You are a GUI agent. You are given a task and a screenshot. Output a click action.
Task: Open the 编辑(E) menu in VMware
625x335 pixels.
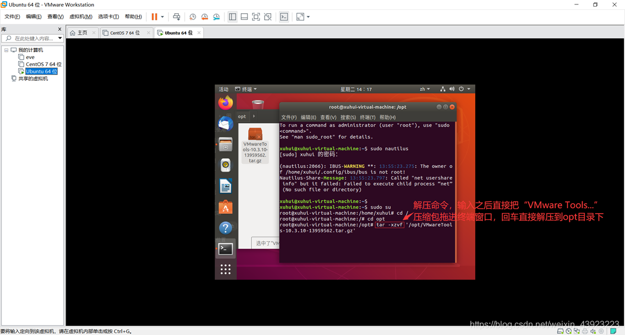point(34,16)
